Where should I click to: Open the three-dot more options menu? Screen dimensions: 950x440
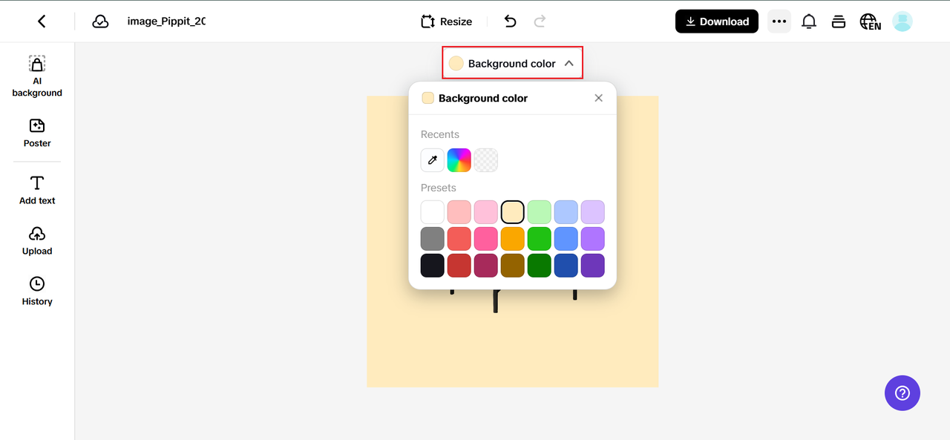pos(779,22)
